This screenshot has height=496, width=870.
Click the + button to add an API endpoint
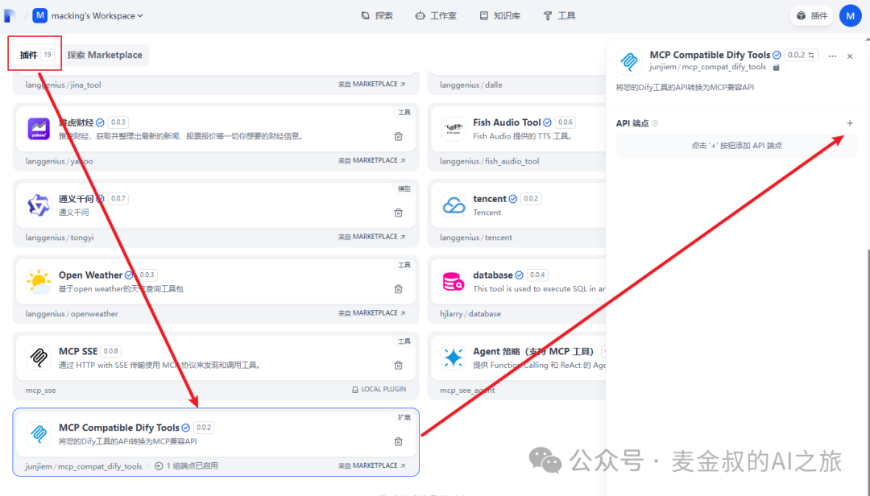(850, 123)
